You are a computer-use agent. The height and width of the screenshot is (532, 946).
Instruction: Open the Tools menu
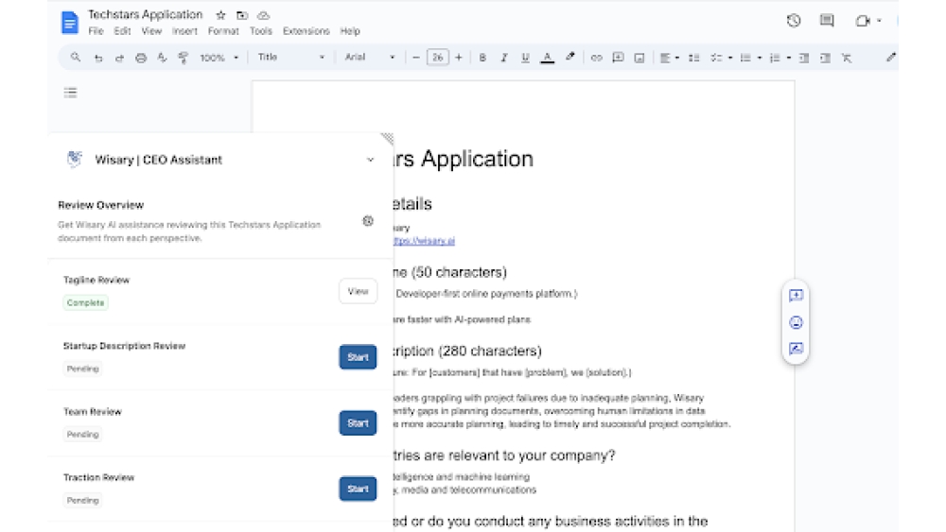(x=261, y=31)
